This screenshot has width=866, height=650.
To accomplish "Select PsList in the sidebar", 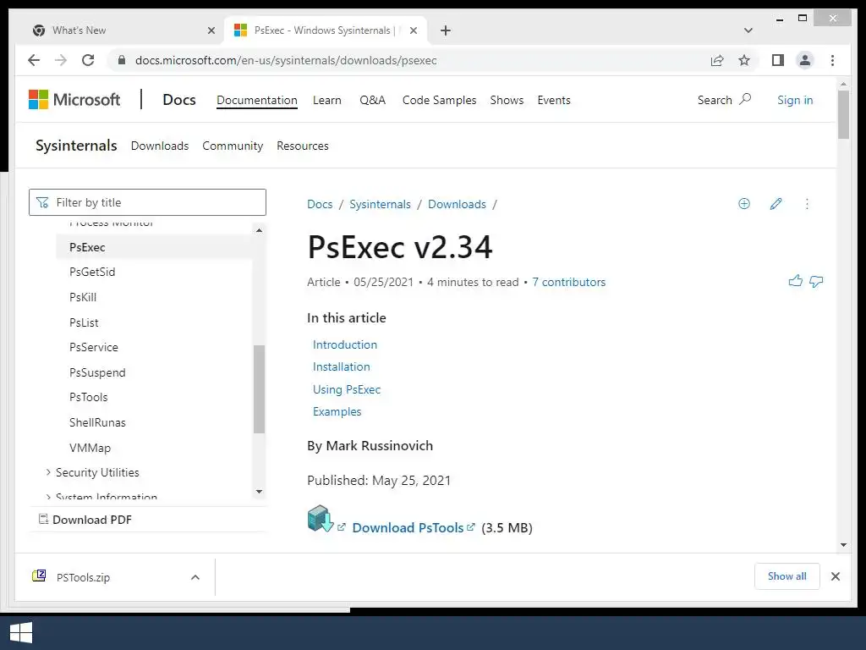I will point(84,322).
